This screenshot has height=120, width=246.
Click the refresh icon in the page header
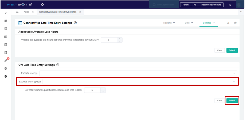pyautogui.click(x=228, y=23)
